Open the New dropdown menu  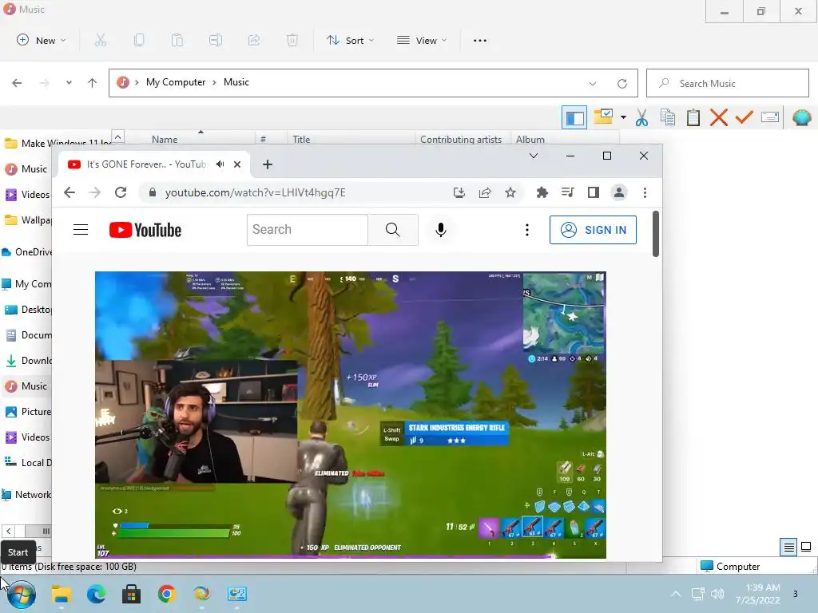(x=42, y=40)
